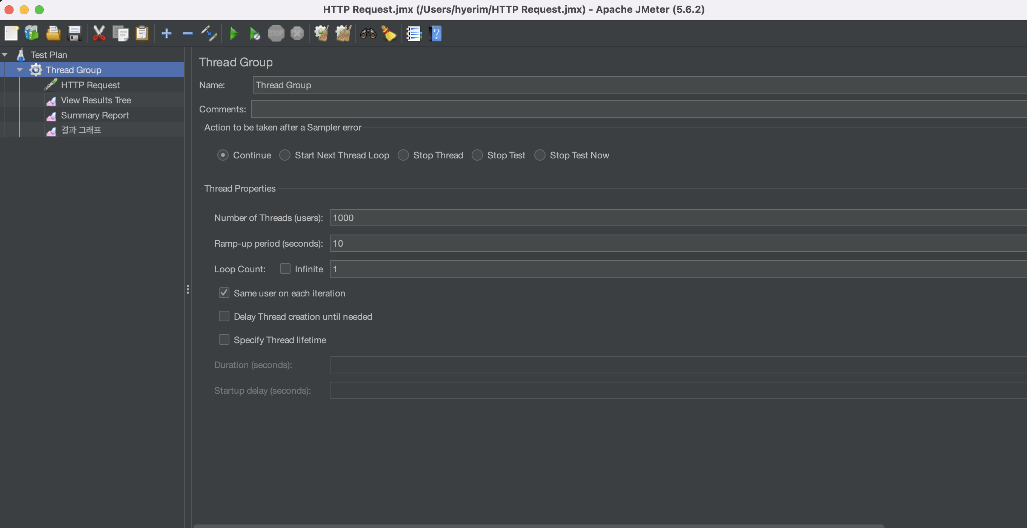Image resolution: width=1027 pixels, height=528 pixels.
Task: Click the Ramp-up period field
Action: [x=678, y=243]
